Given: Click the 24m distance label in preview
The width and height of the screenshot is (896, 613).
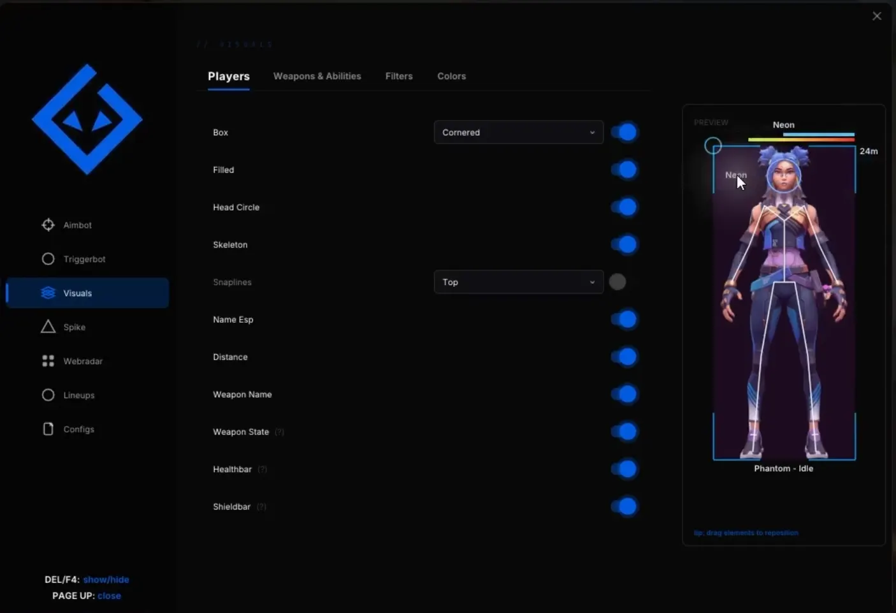Looking at the screenshot, I should [x=869, y=151].
